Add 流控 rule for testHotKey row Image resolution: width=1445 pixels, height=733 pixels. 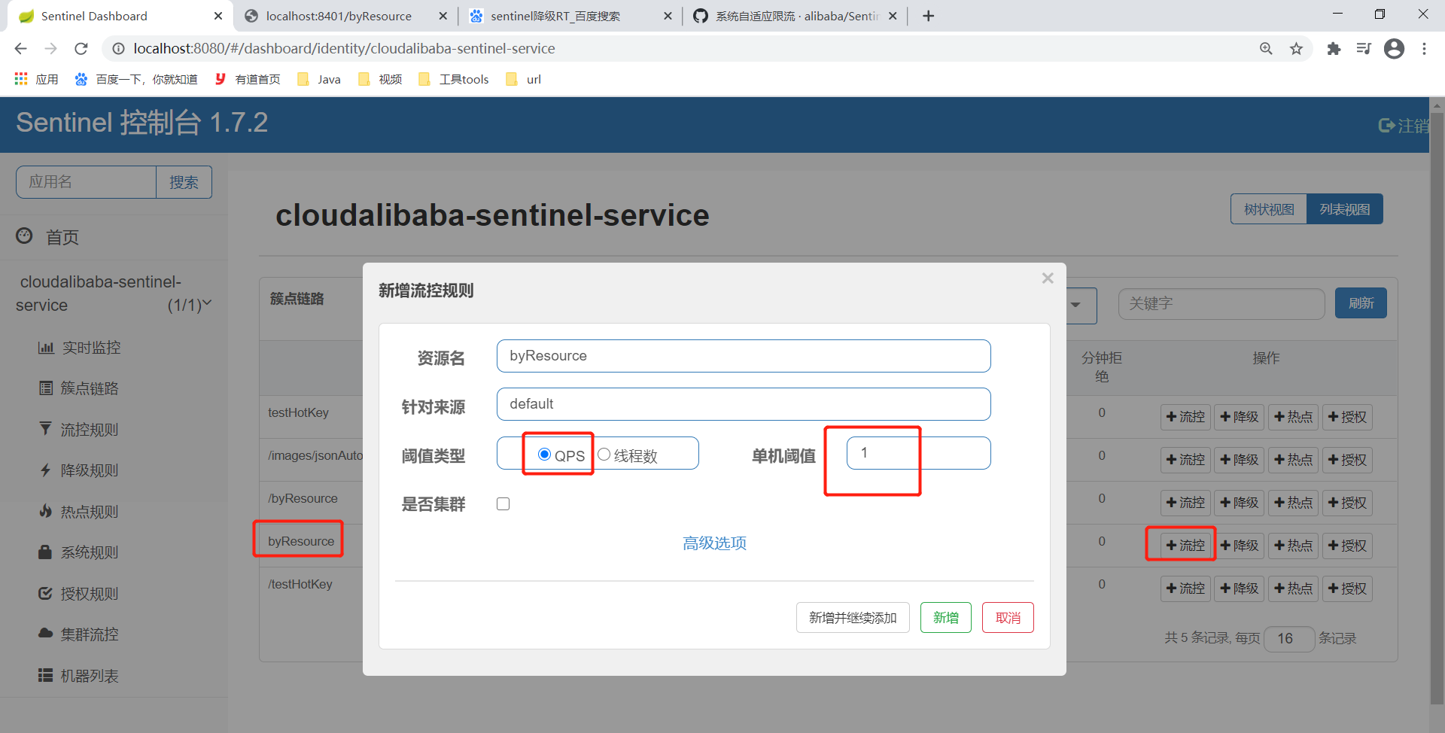point(1185,417)
